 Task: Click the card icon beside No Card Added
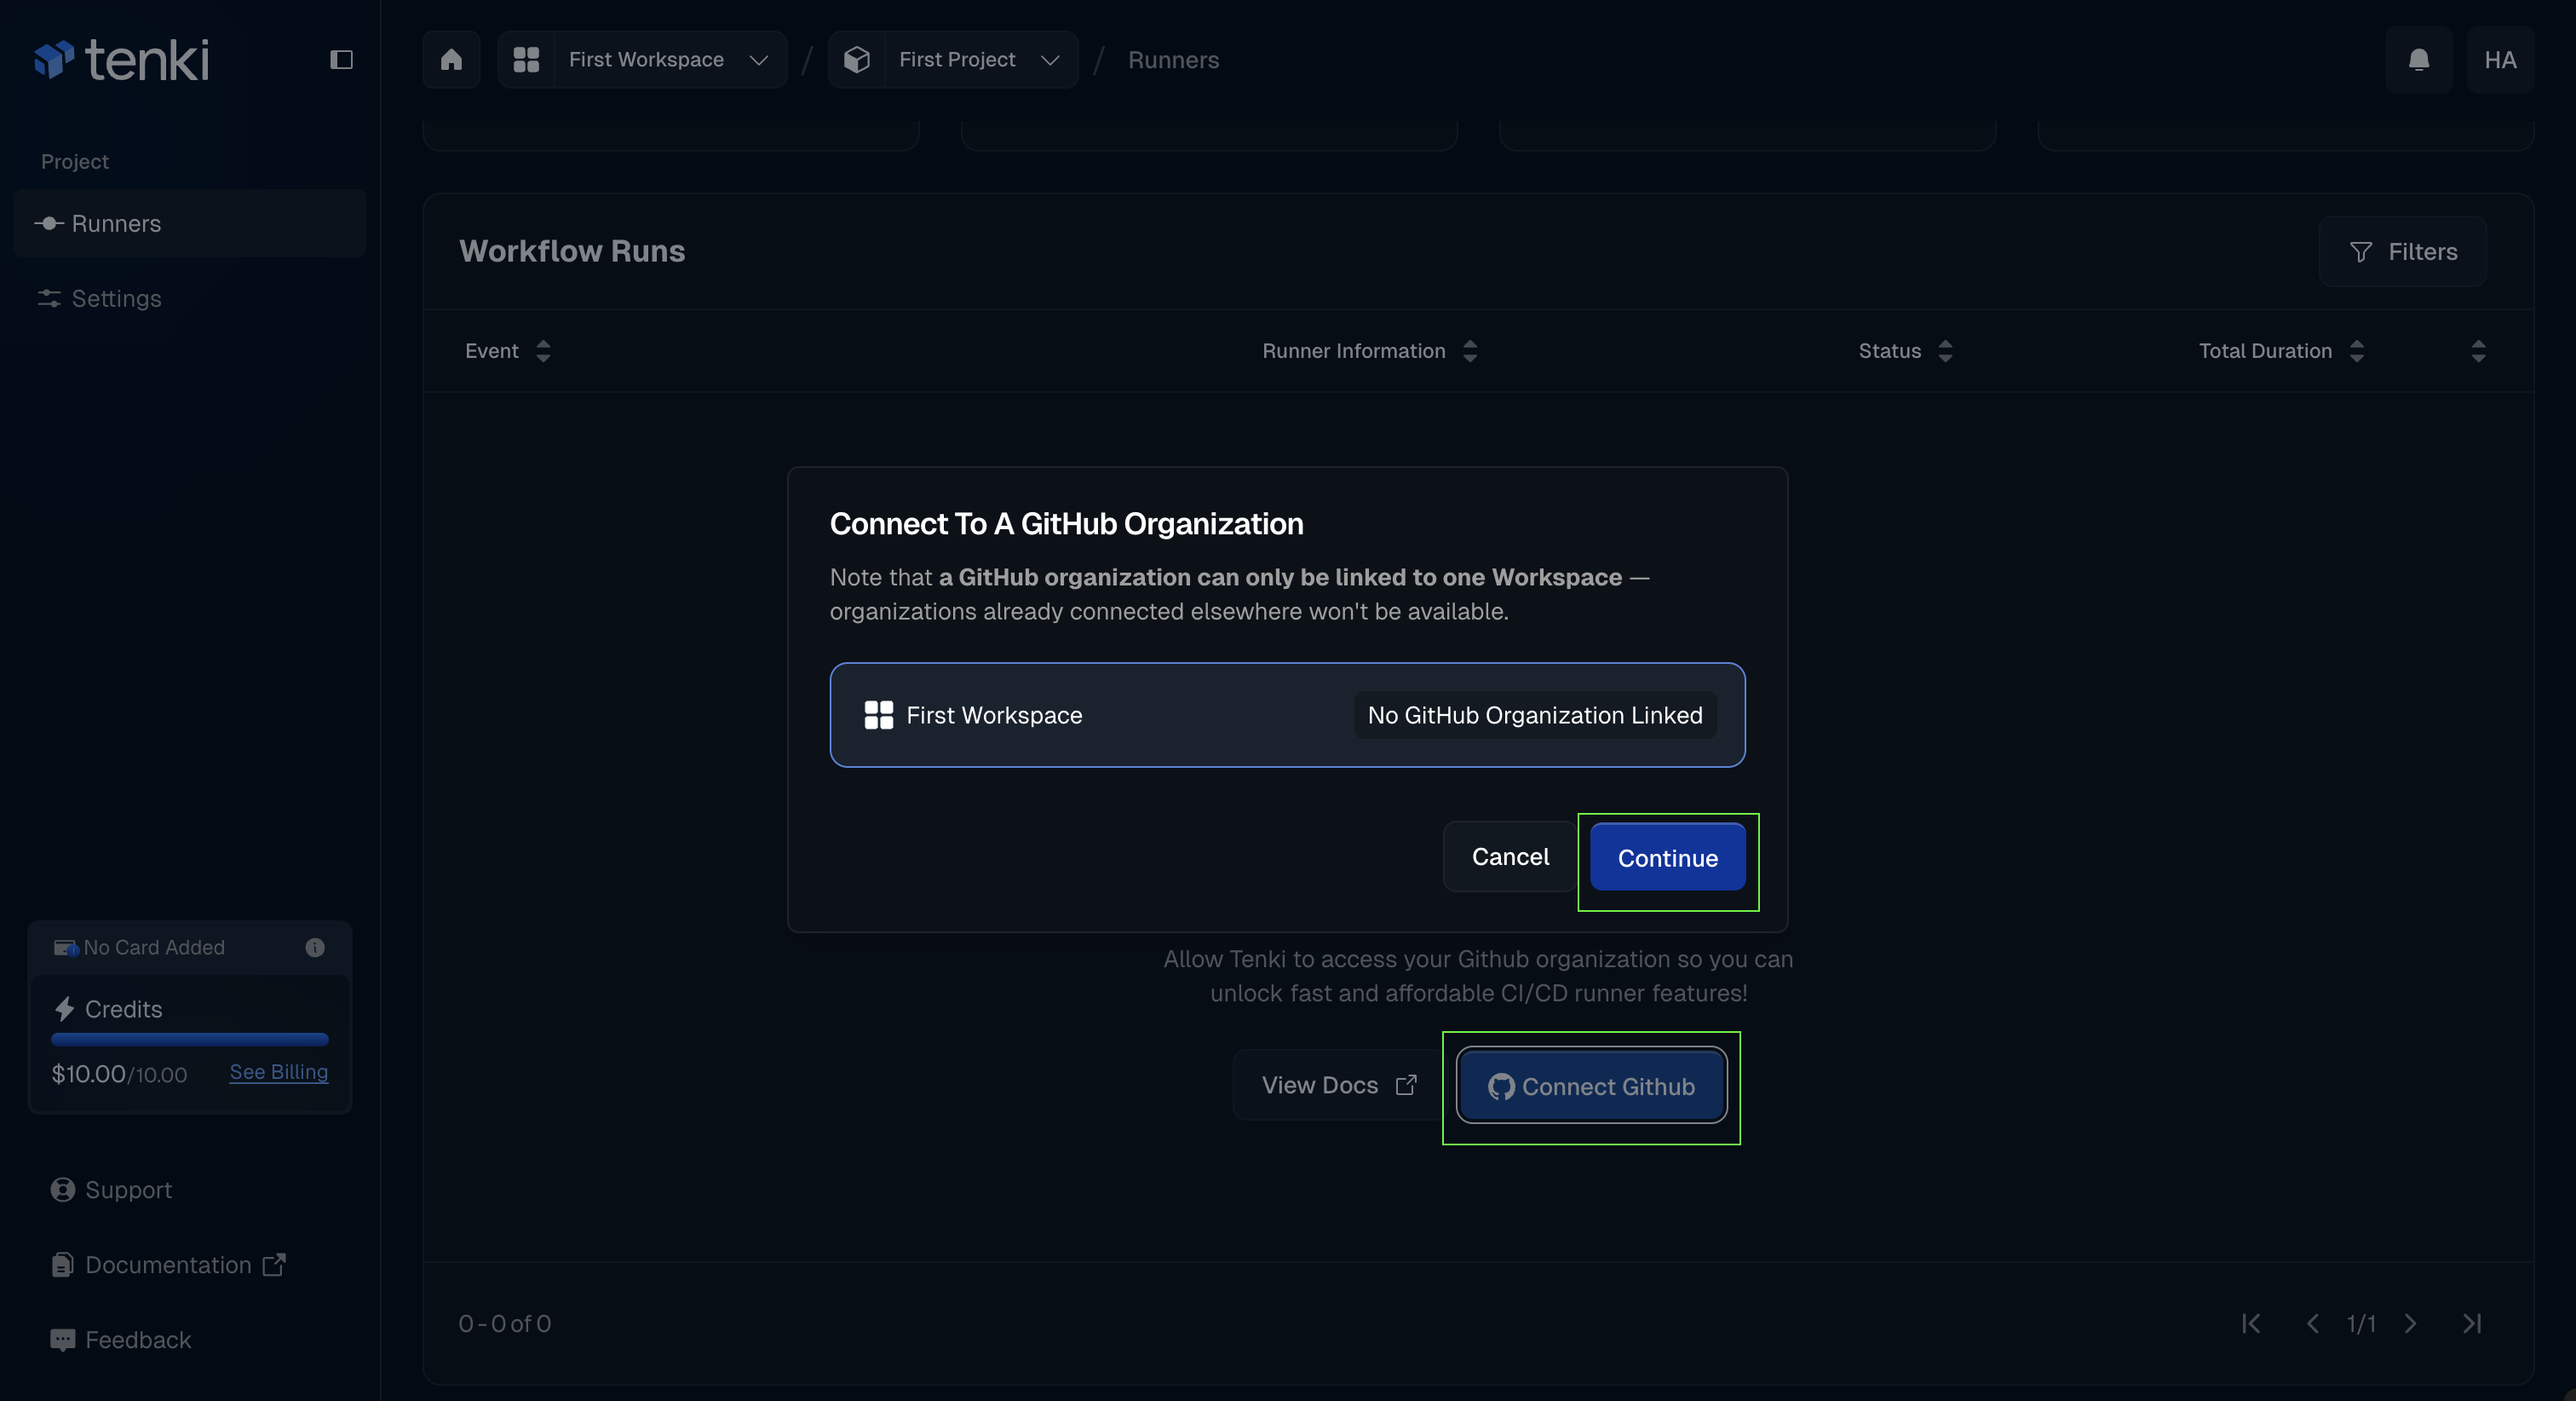[x=66, y=948]
